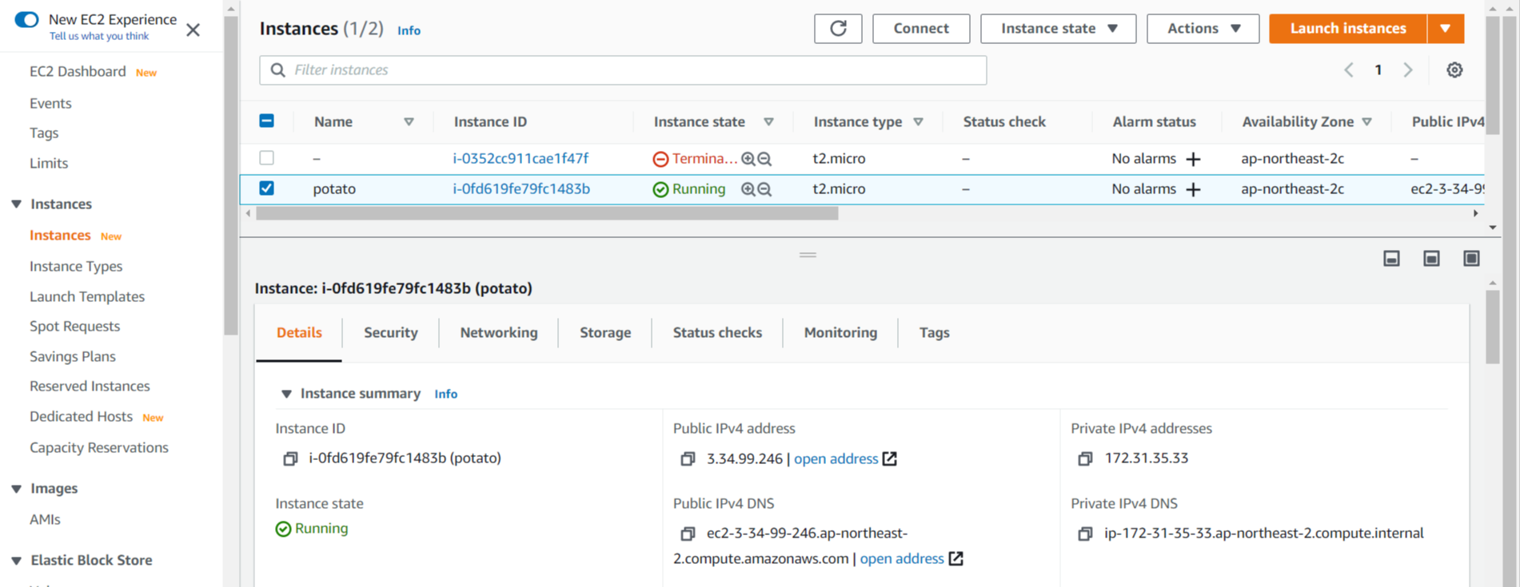The height and width of the screenshot is (587, 1520).
Task: Open instance link i-0fd619fe79fc1483b
Action: click(521, 189)
